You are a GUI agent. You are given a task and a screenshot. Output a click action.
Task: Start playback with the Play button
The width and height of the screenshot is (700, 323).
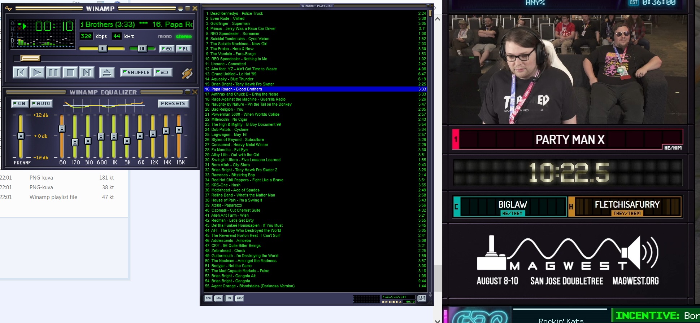coord(37,72)
